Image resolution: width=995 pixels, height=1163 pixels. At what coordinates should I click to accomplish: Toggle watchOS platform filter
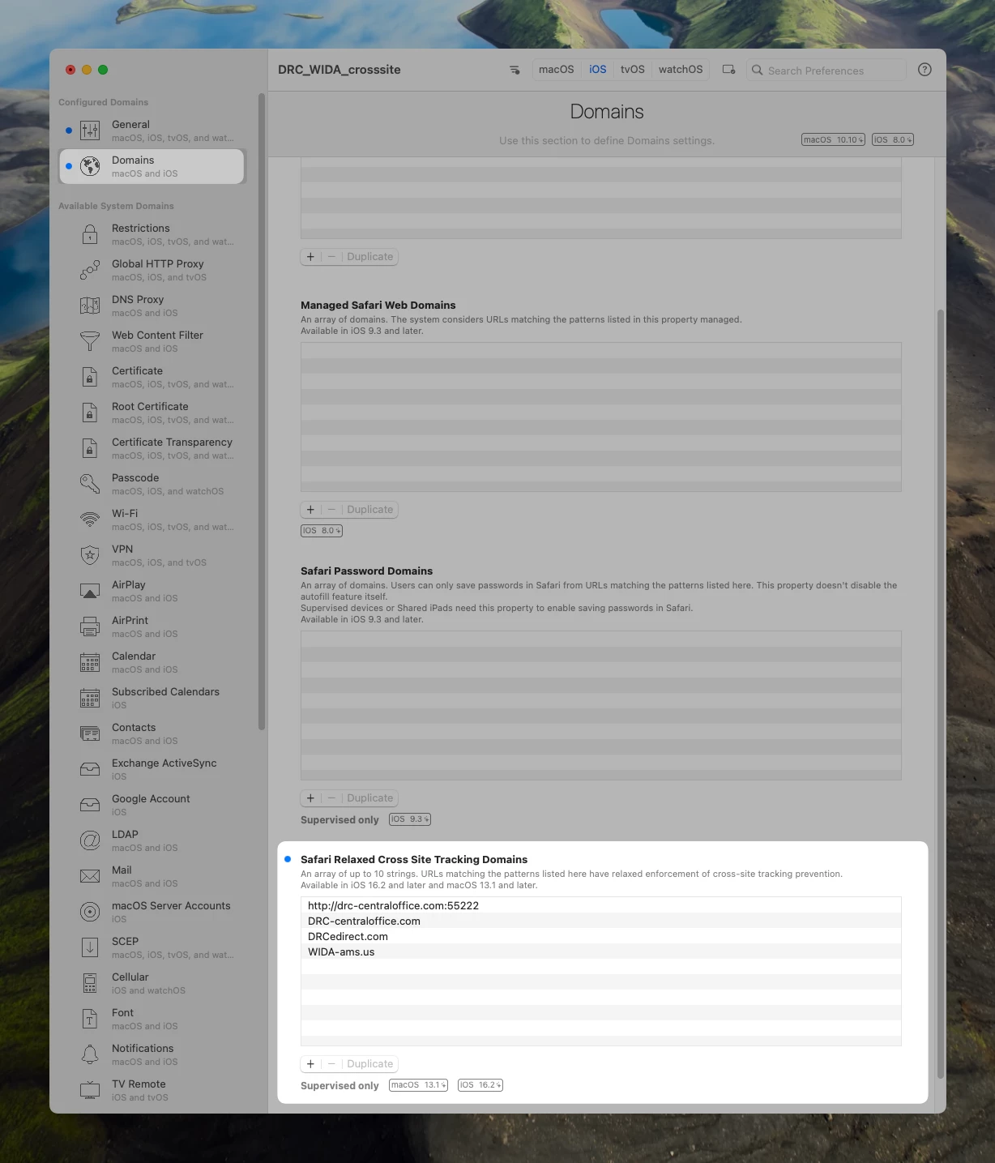click(x=681, y=70)
